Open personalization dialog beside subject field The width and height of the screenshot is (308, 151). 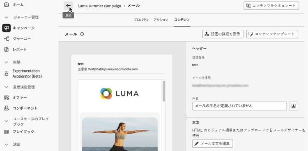(x=294, y=106)
